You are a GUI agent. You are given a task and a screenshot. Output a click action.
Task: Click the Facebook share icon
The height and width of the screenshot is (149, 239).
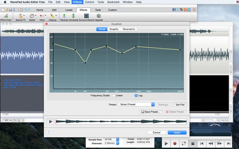pos(174,10)
